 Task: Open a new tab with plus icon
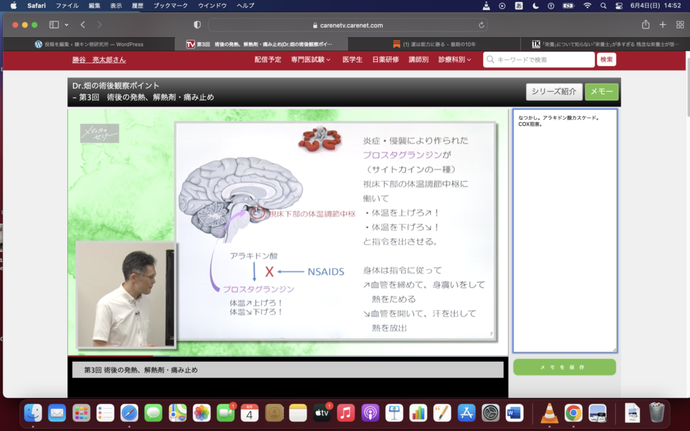click(x=662, y=25)
